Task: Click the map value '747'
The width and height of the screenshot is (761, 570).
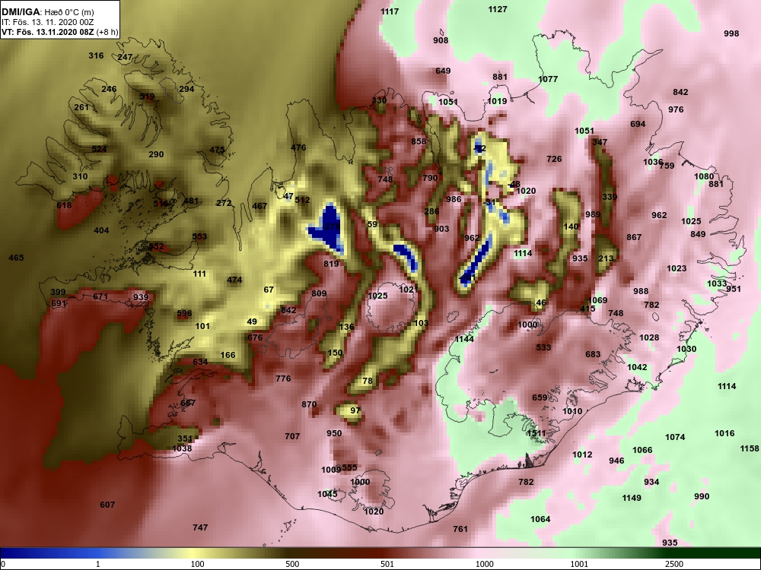Action: click(x=200, y=527)
